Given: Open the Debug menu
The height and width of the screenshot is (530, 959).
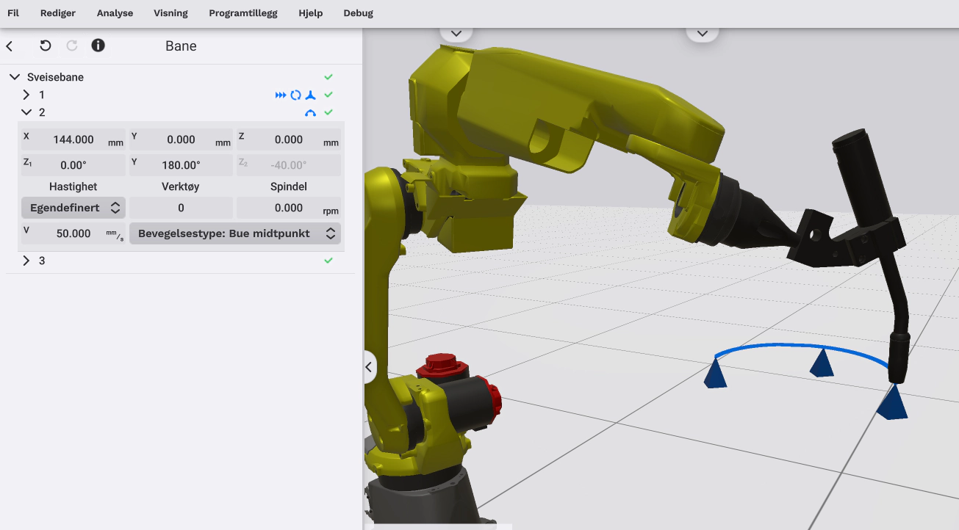Looking at the screenshot, I should [358, 13].
